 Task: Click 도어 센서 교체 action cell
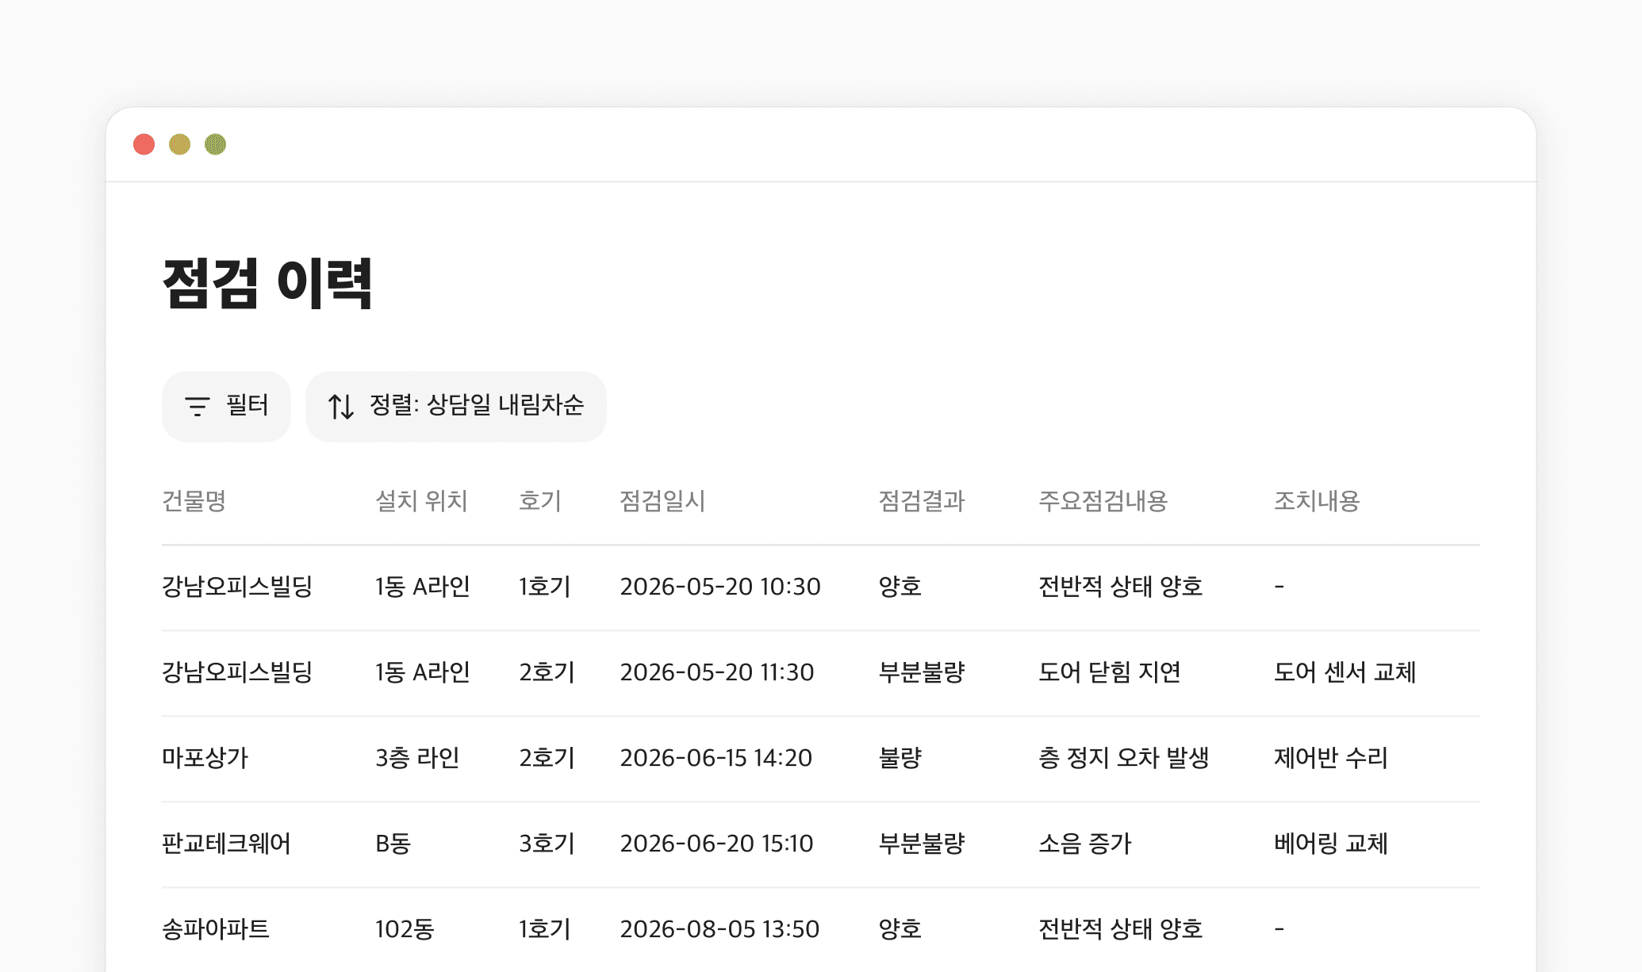tap(1345, 672)
